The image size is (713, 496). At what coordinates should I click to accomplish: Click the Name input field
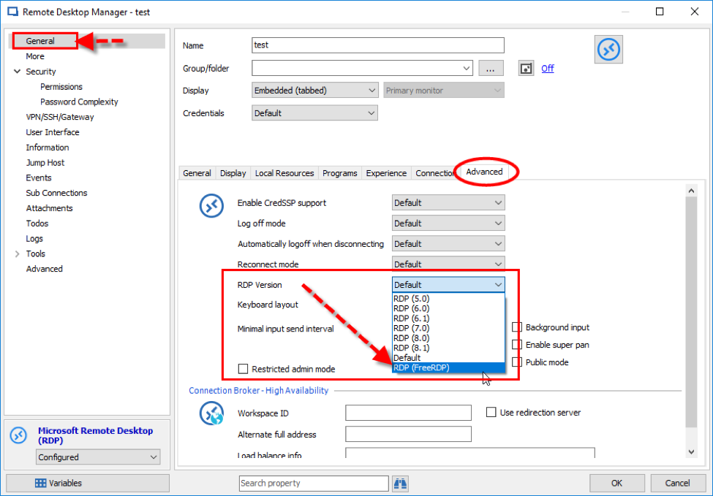click(378, 45)
